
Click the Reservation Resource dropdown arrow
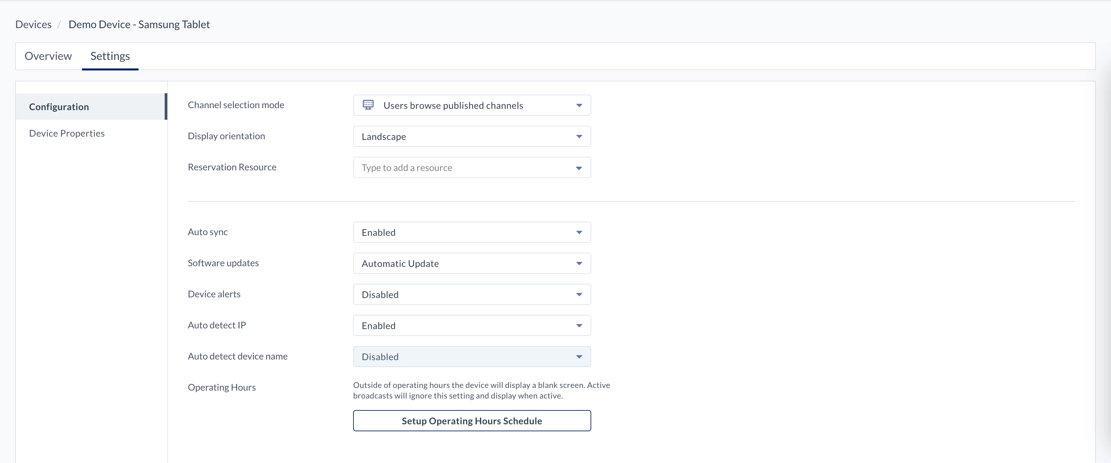coord(579,168)
